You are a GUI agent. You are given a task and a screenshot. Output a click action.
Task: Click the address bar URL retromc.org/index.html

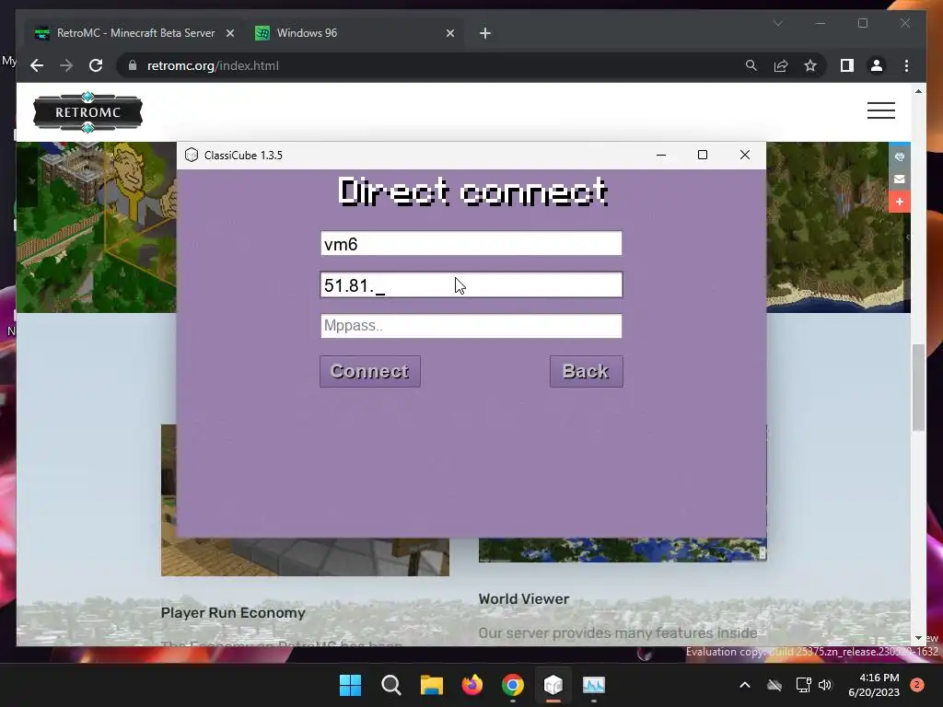click(213, 65)
